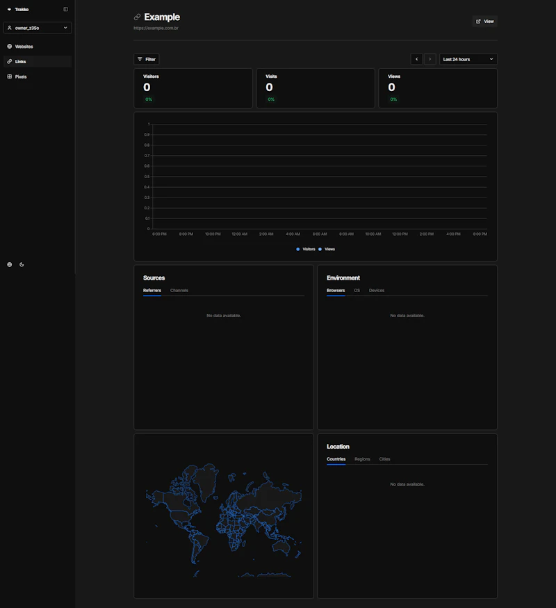Viewport: 556px width, 608px height.
Task: Switch to the Regions tab
Action: pos(362,459)
